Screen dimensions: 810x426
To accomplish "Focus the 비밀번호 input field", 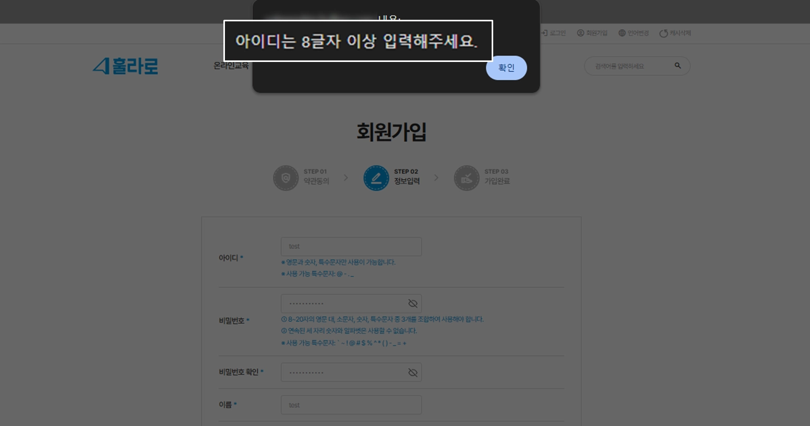I will (351, 304).
